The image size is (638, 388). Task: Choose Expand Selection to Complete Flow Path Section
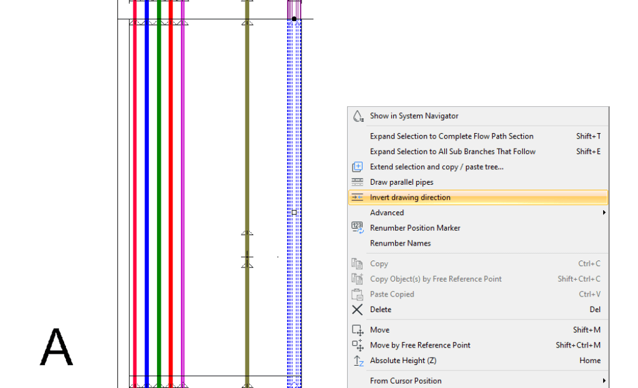452,136
